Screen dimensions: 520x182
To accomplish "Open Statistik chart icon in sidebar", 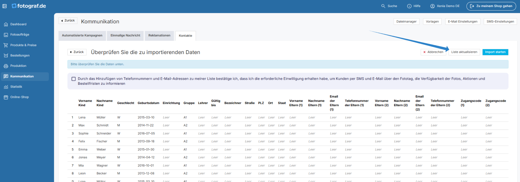I will [6, 87].
